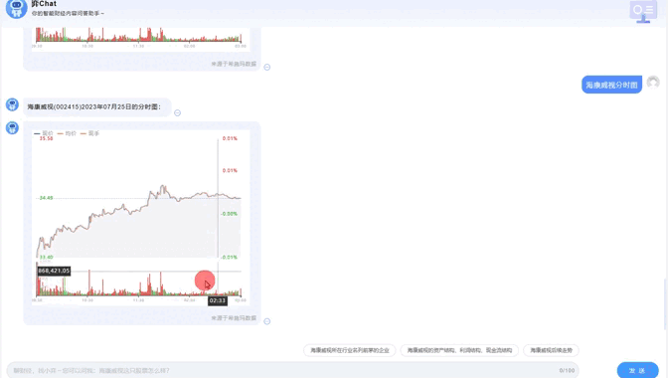Click the 35.58 top price label

click(x=46, y=138)
